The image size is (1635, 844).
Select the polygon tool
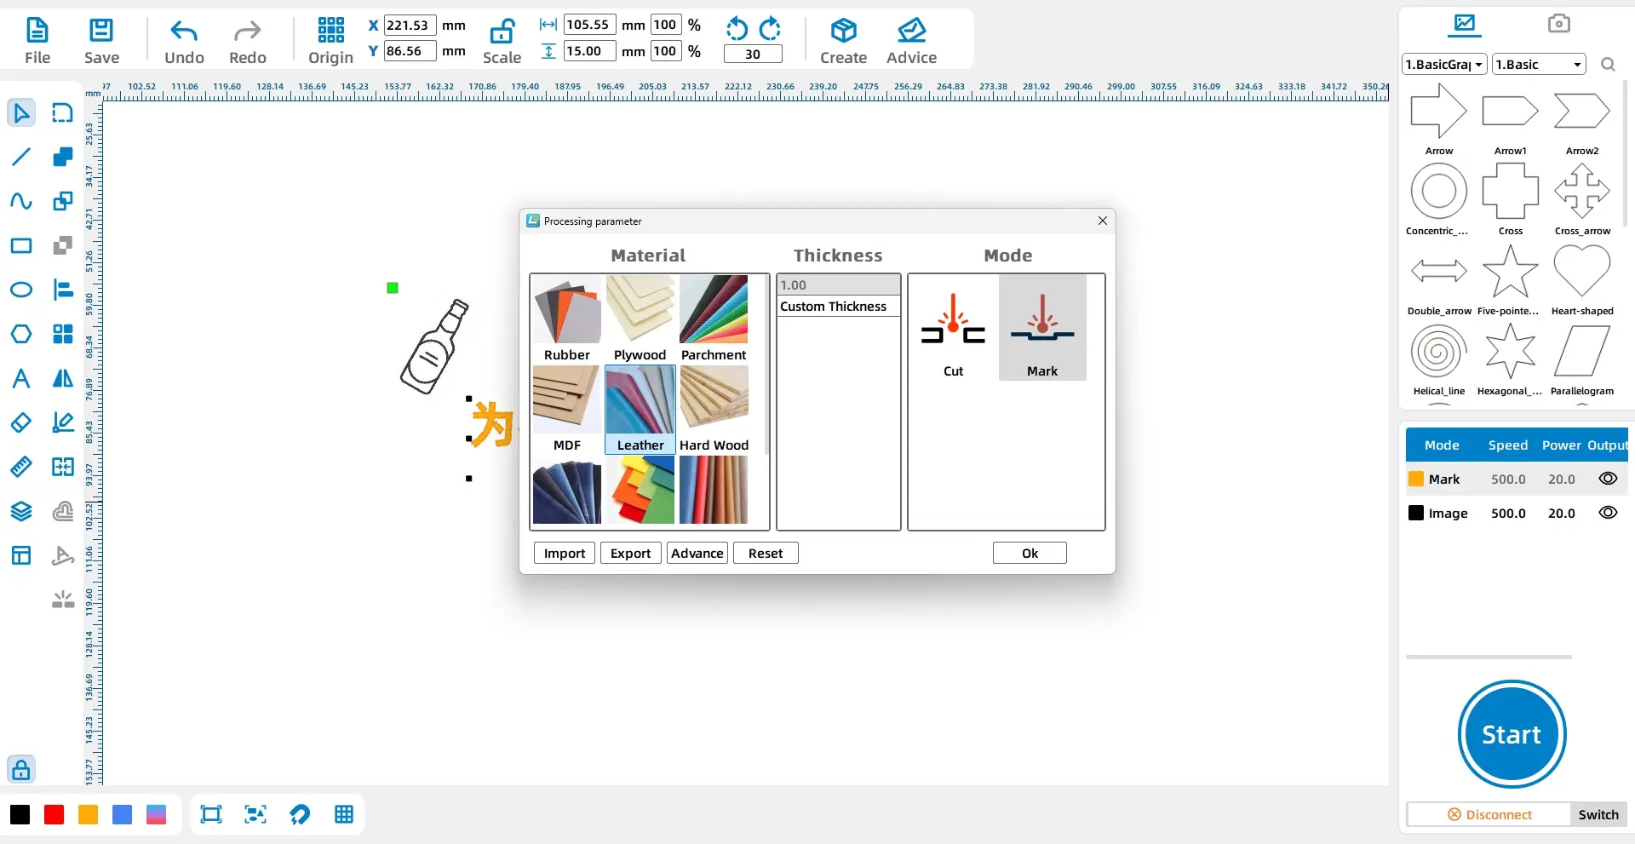click(x=21, y=334)
